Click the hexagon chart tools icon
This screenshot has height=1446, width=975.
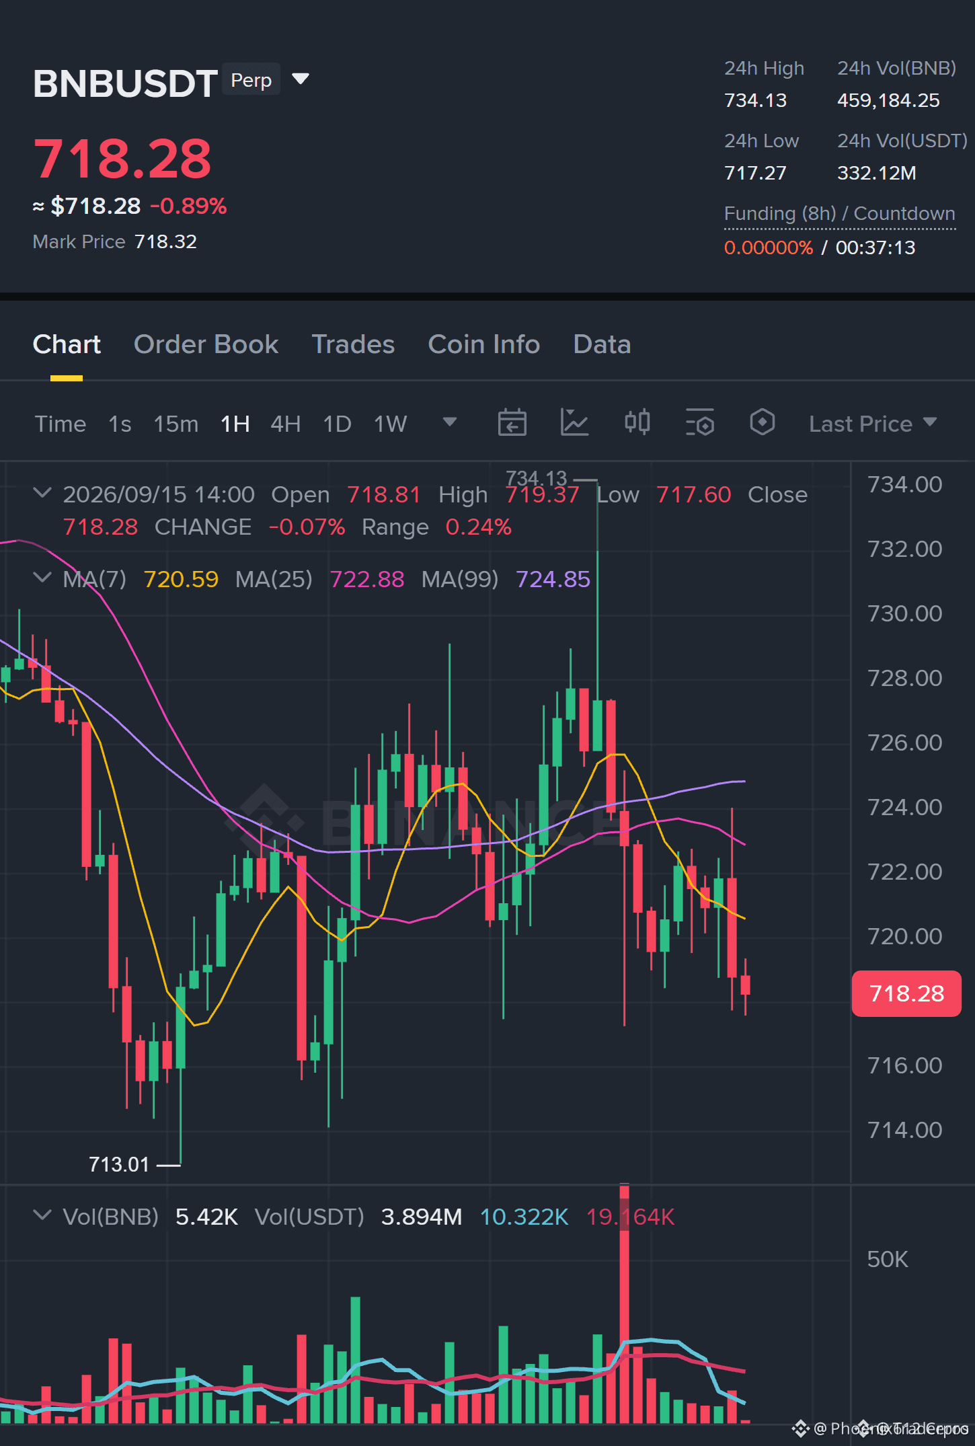point(762,423)
